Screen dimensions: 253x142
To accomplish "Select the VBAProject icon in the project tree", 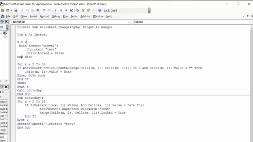I will [x=5, y=33].
